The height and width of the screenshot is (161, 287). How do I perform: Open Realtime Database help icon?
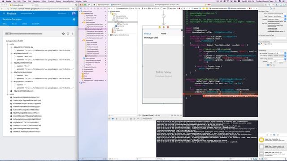(x=74, y=19)
